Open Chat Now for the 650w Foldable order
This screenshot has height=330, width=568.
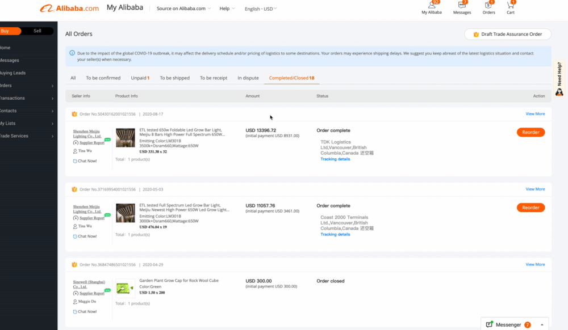pos(85,161)
